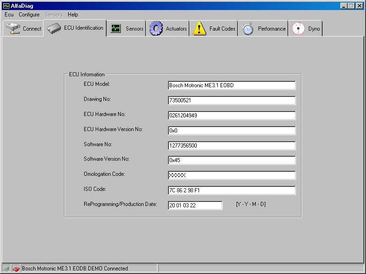Click the Sensors oscilloscope icon
The height and width of the screenshot is (274, 366).
116,28
